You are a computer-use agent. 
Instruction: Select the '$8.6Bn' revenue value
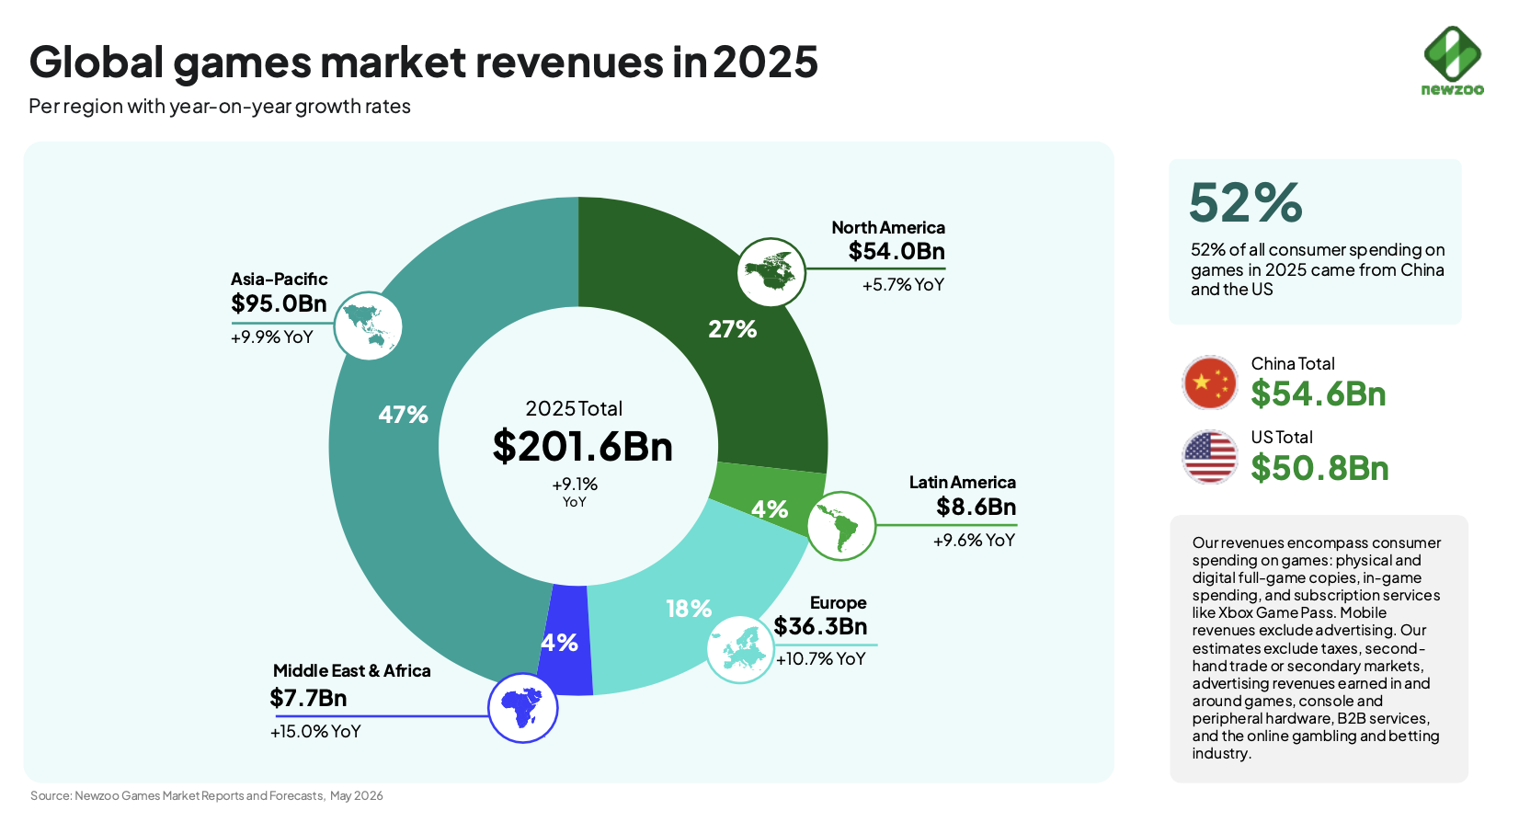click(976, 507)
